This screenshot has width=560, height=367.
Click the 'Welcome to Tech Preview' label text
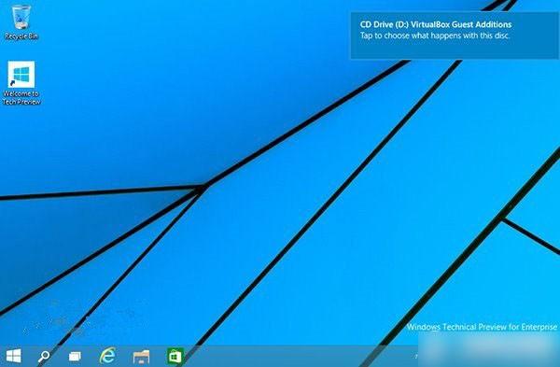[x=21, y=97]
